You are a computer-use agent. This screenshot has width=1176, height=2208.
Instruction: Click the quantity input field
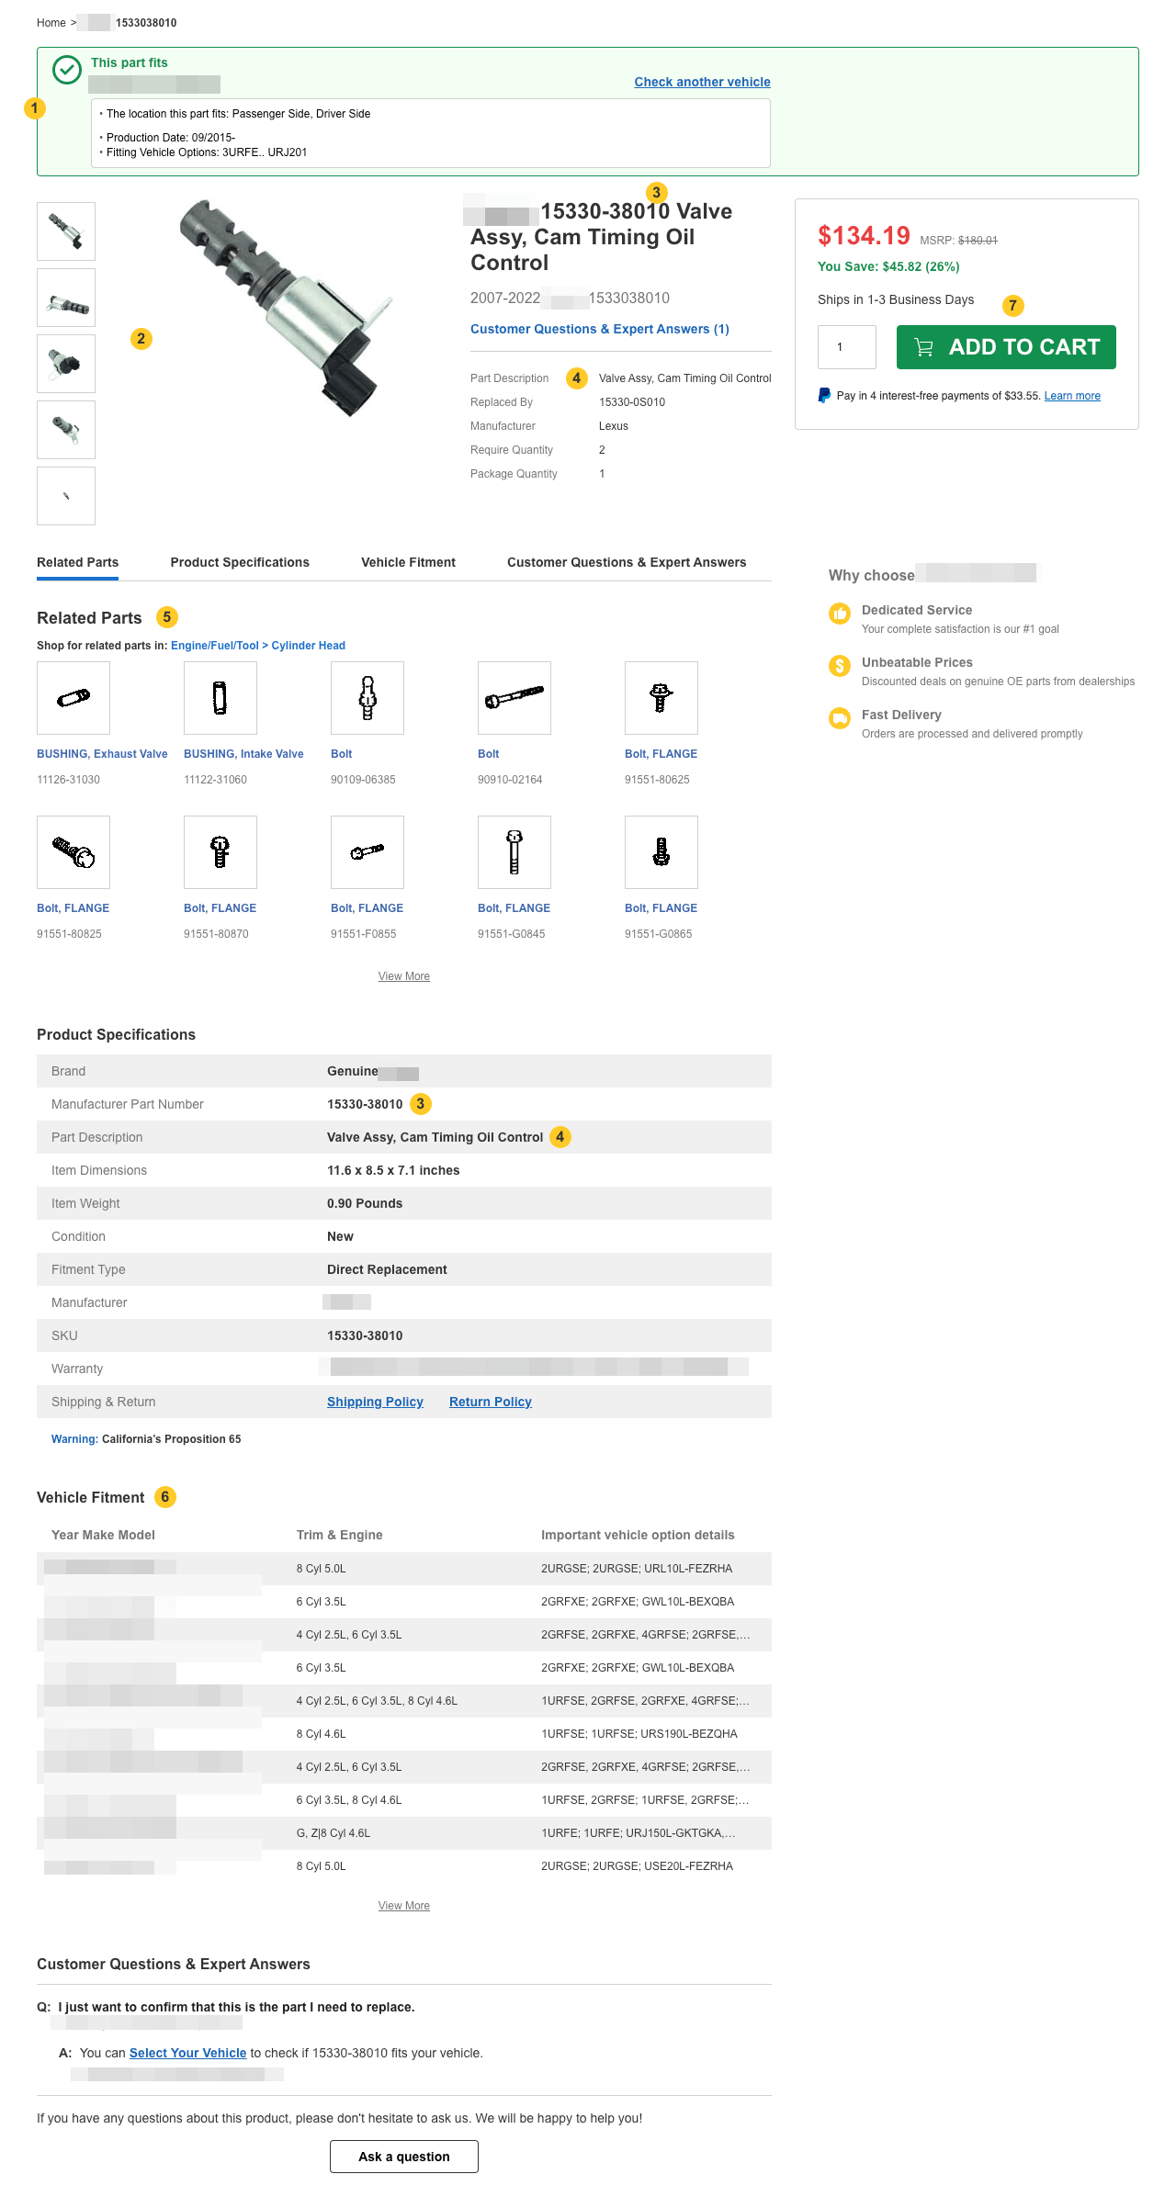click(846, 347)
